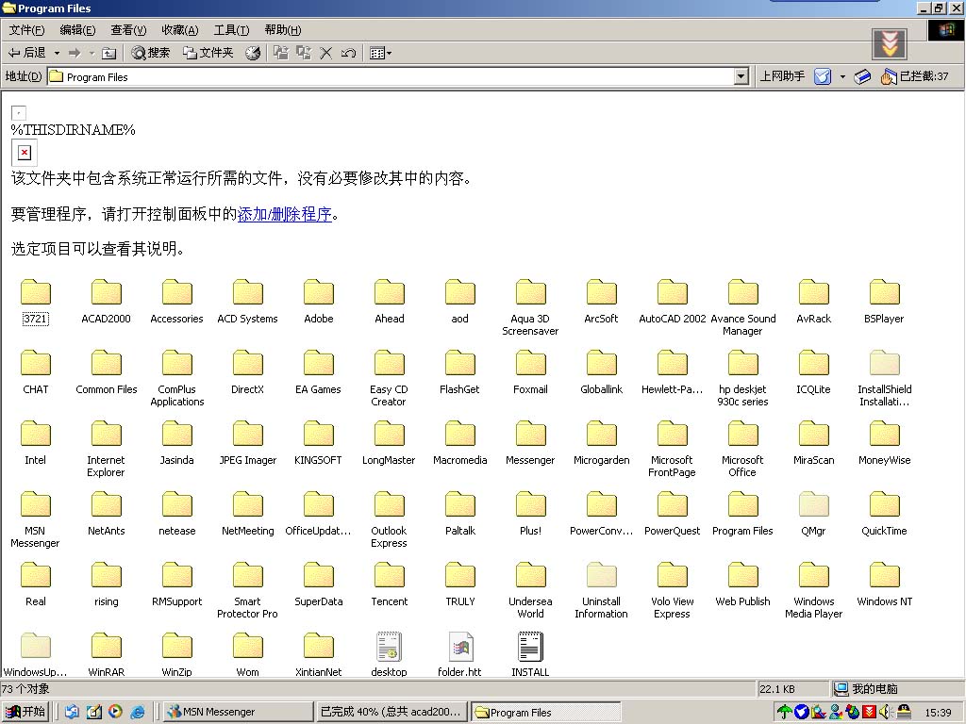Open the Back history dropdown arrow
Screen dimensions: 966x724
tap(57, 53)
